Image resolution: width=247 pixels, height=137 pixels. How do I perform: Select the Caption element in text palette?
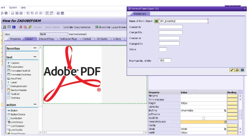tap(15, 63)
